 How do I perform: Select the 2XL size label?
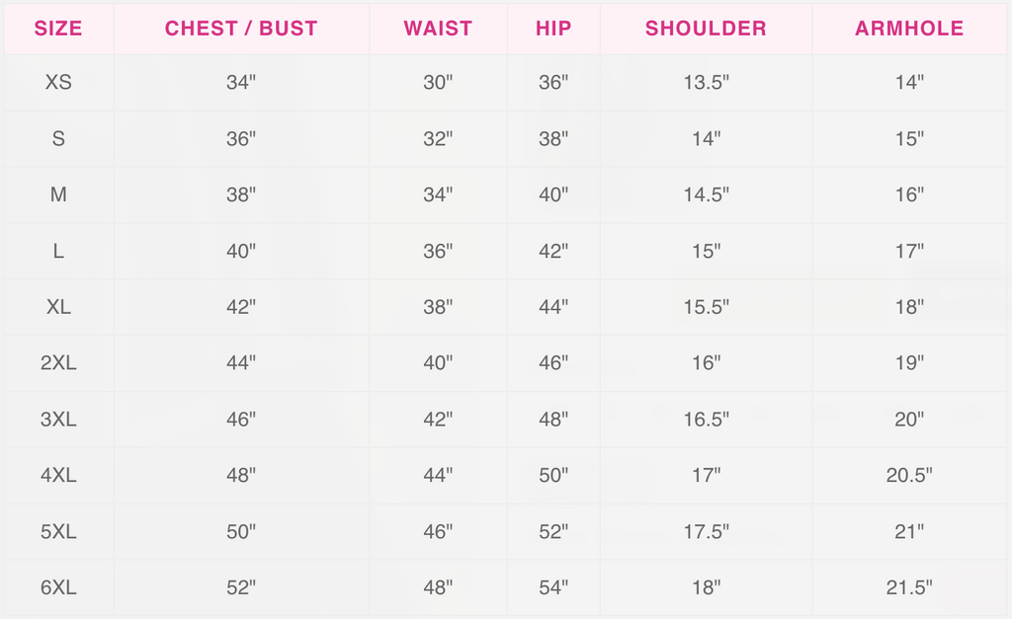pos(58,363)
